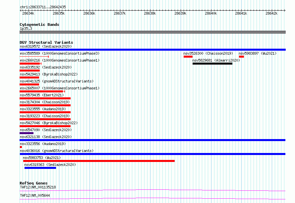The image size is (295, 203).
Task: Click the long red nsv5983753 feature bar
Action: point(99,161)
